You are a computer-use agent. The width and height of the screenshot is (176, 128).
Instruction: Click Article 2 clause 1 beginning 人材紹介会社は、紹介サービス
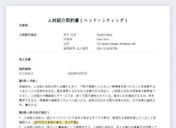(x=87, y=120)
